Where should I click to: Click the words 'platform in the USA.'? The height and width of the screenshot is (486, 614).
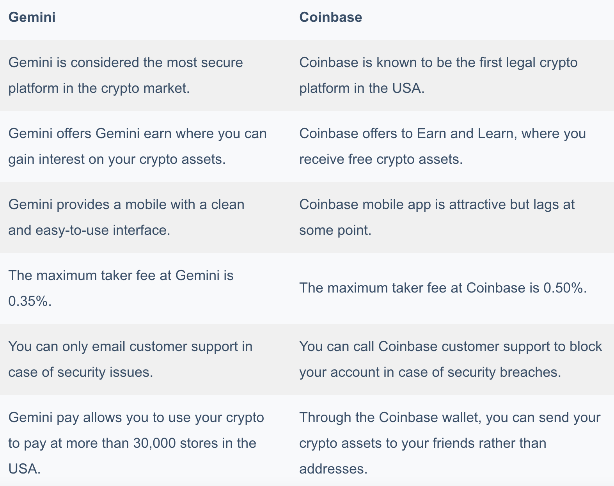pos(362,88)
